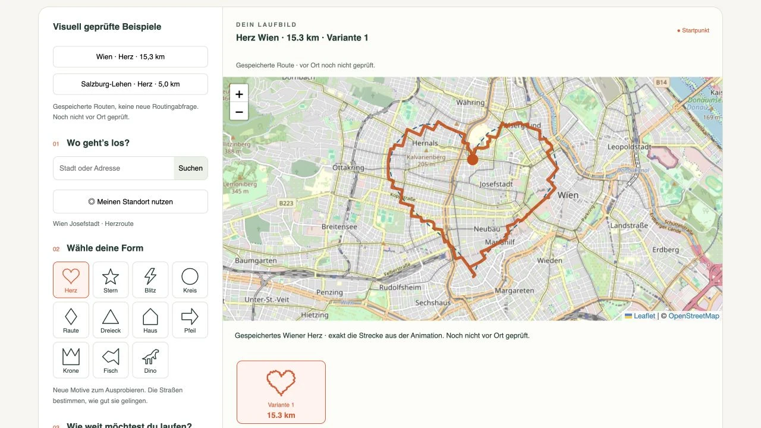Click the 'Wo geht's los?' heading
Image resolution: width=761 pixels, height=428 pixels.
[98, 143]
